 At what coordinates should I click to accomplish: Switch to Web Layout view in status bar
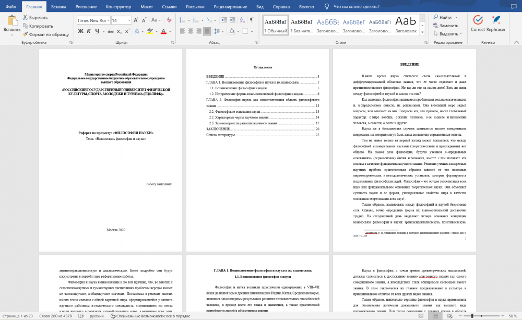click(x=450, y=316)
